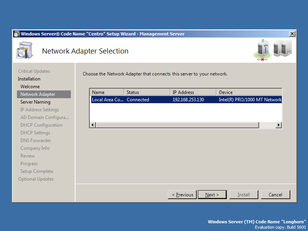Open the Welcome step
Viewport: 308px width, 231px height.
[30, 86]
